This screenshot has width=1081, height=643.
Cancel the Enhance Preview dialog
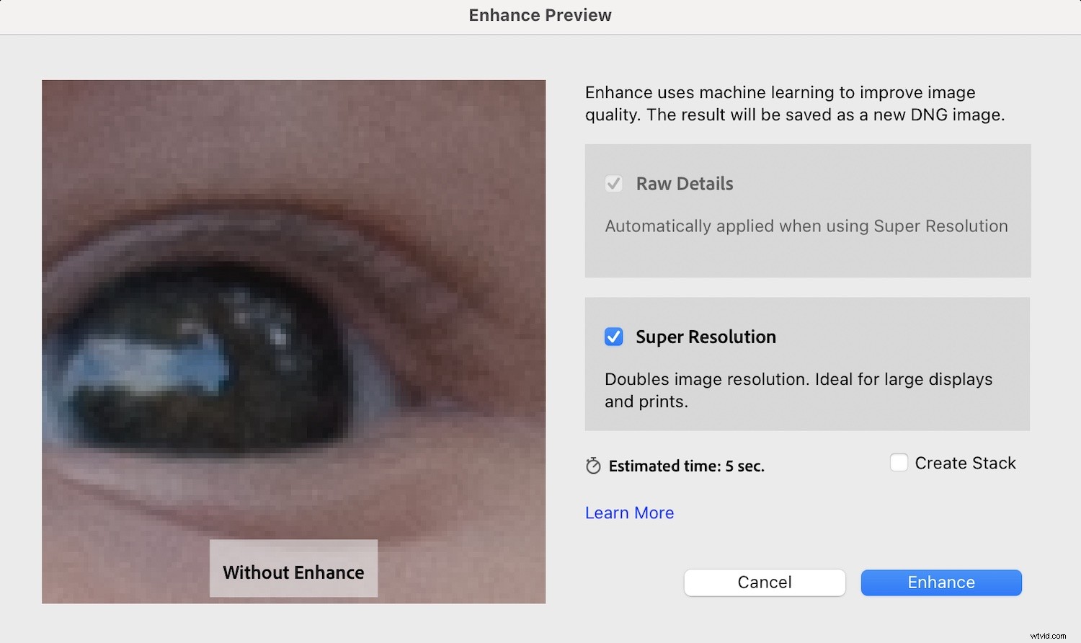coord(764,582)
